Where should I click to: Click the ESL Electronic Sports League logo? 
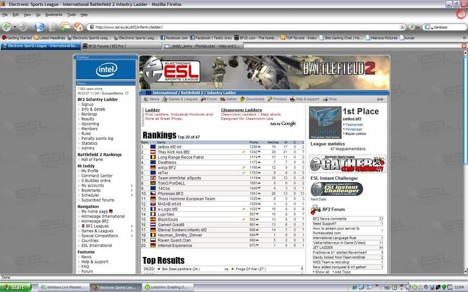tap(171, 70)
